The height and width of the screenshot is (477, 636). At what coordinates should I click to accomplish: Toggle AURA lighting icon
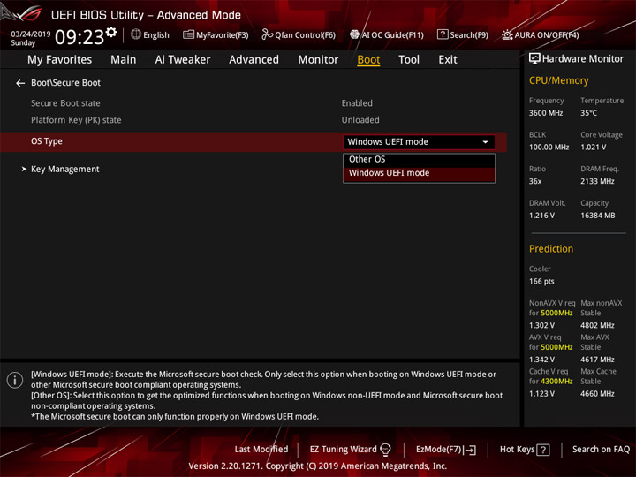click(x=507, y=34)
